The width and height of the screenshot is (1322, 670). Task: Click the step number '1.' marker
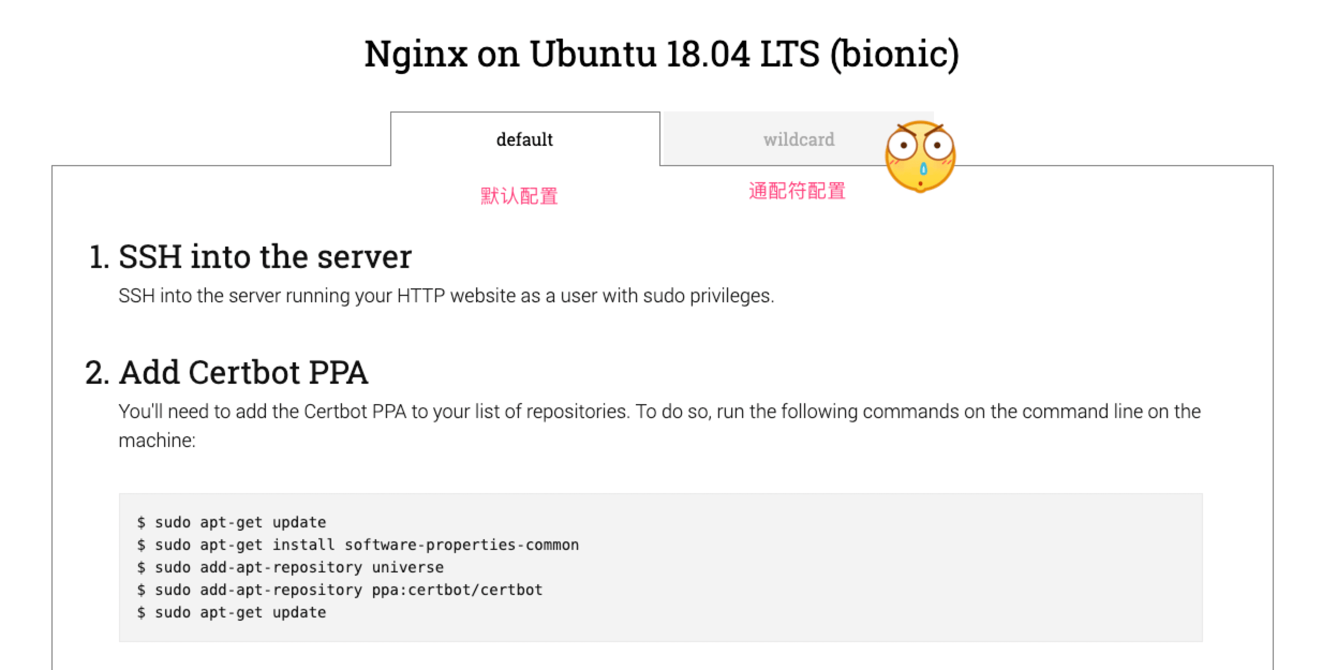tap(99, 256)
